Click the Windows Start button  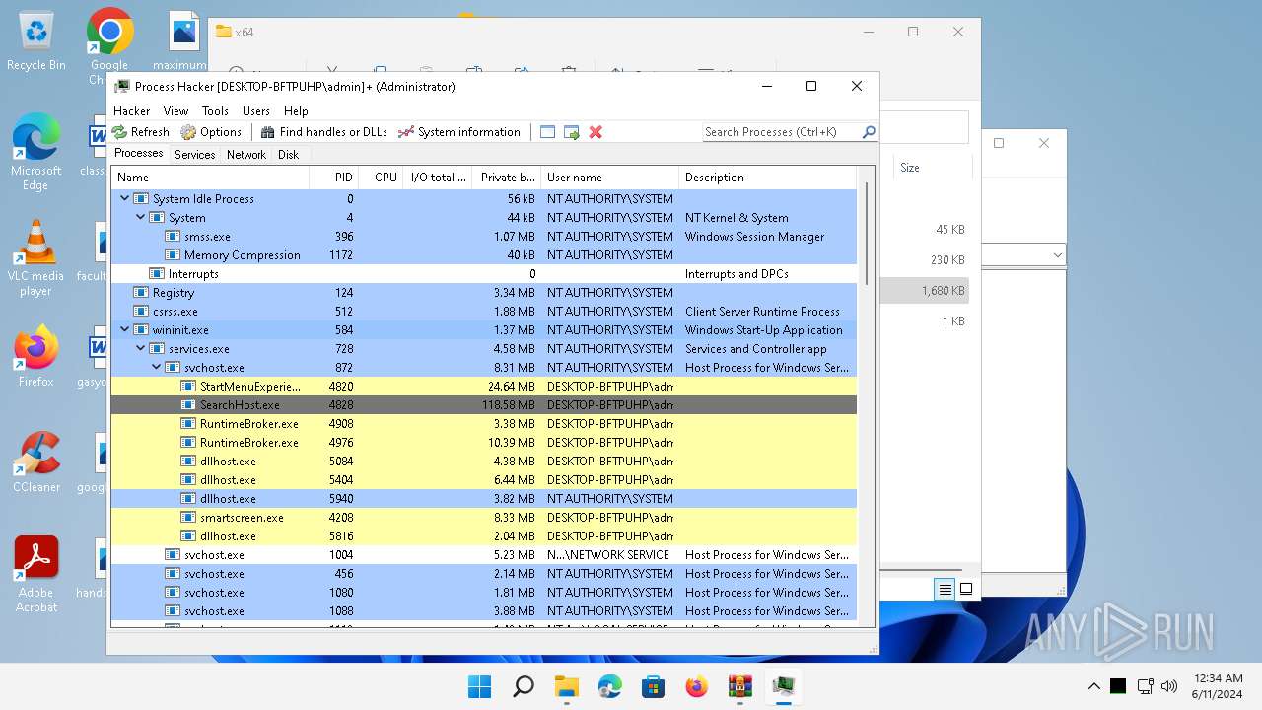480,686
